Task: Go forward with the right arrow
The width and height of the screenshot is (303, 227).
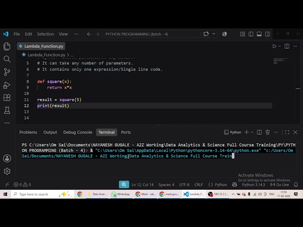Action: [97, 34]
